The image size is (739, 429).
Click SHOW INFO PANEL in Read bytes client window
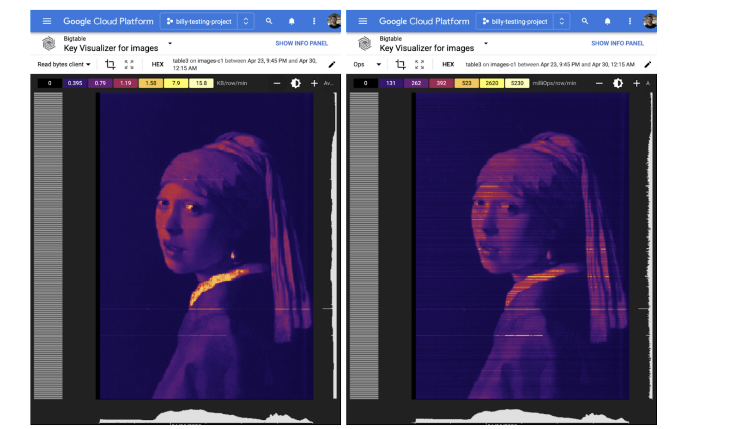(x=302, y=43)
